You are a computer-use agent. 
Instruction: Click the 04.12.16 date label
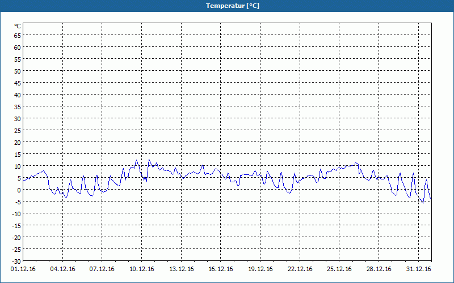coord(62,269)
